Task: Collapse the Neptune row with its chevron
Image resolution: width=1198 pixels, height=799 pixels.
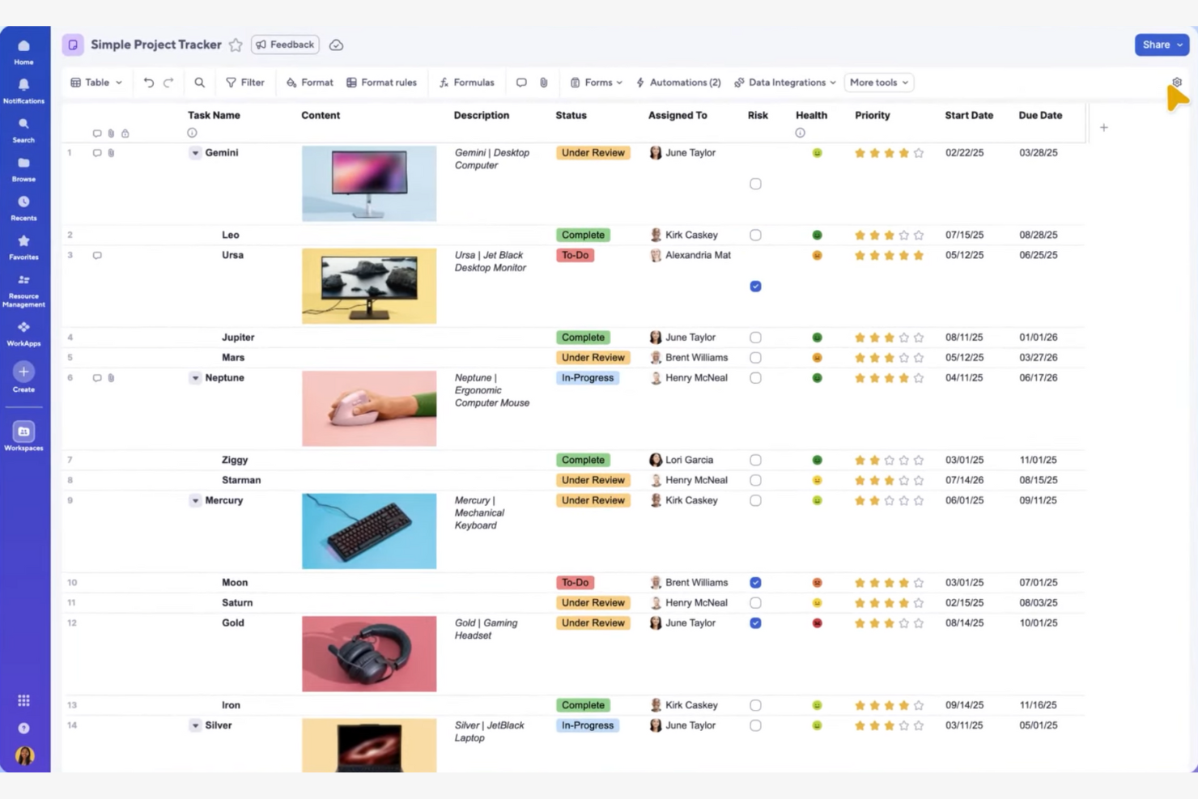Action: (x=195, y=377)
